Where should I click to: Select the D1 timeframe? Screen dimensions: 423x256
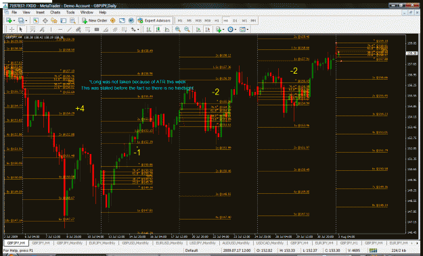click(x=235, y=20)
